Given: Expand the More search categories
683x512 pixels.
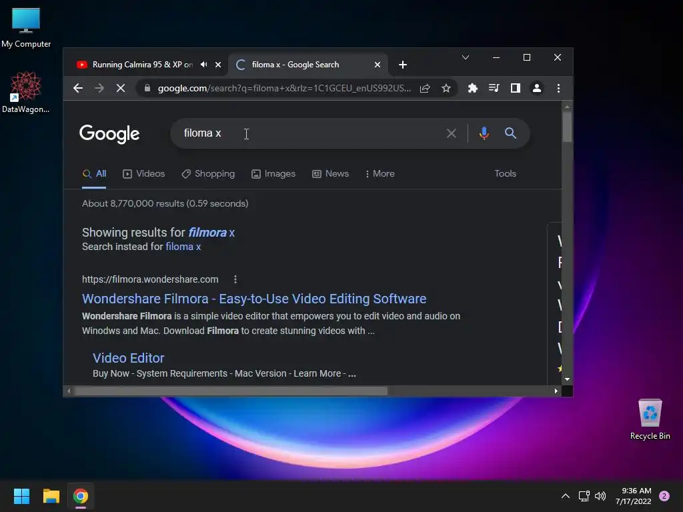Looking at the screenshot, I should click(380, 174).
